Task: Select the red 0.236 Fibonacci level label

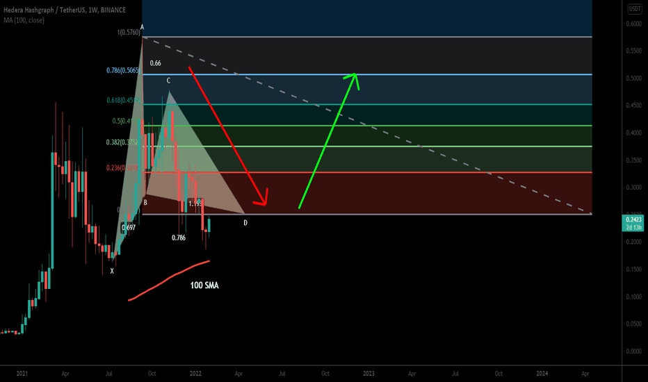Action: click(x=123, y=167)
